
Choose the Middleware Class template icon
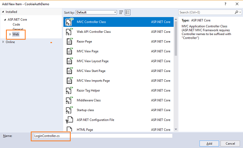click(69, 100)
